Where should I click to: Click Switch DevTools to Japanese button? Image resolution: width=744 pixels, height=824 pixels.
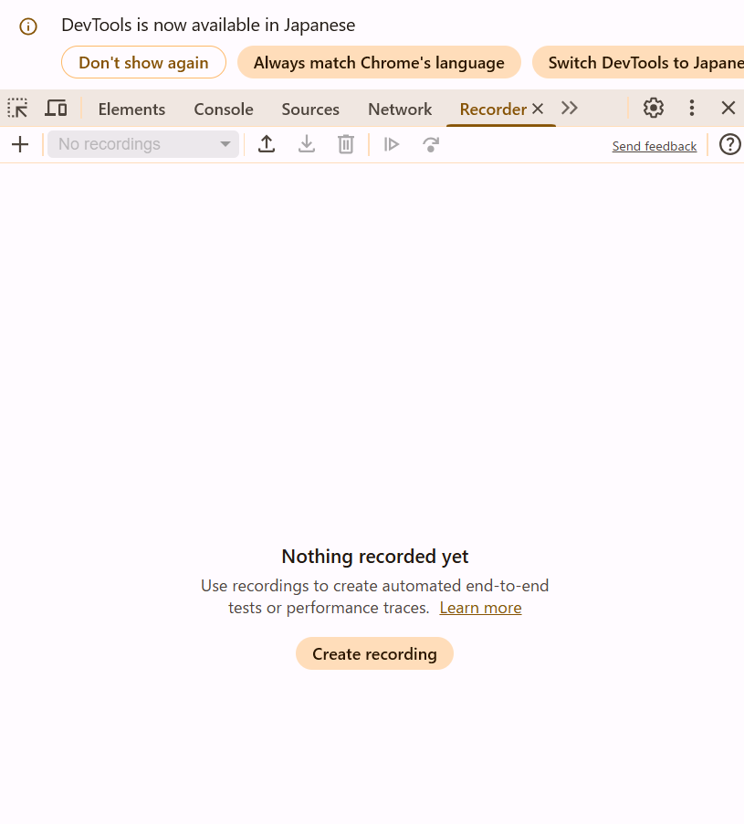[x=638, y=63]
